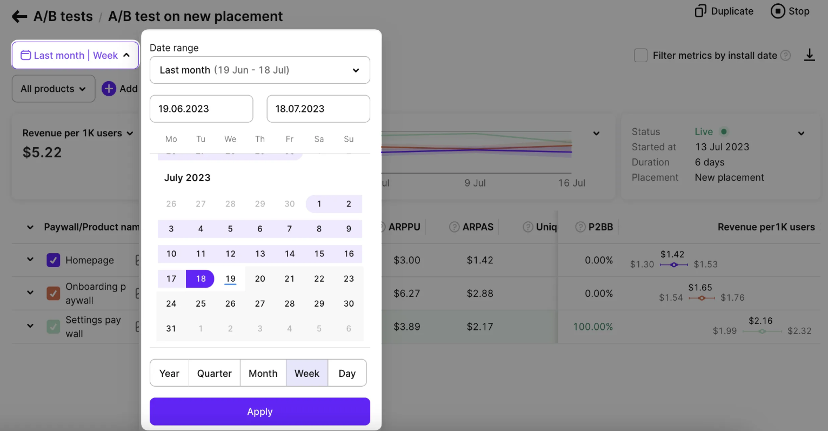828x431 pixels.
Task: Expand the Status panel chevron
Action: click(801, 134)
